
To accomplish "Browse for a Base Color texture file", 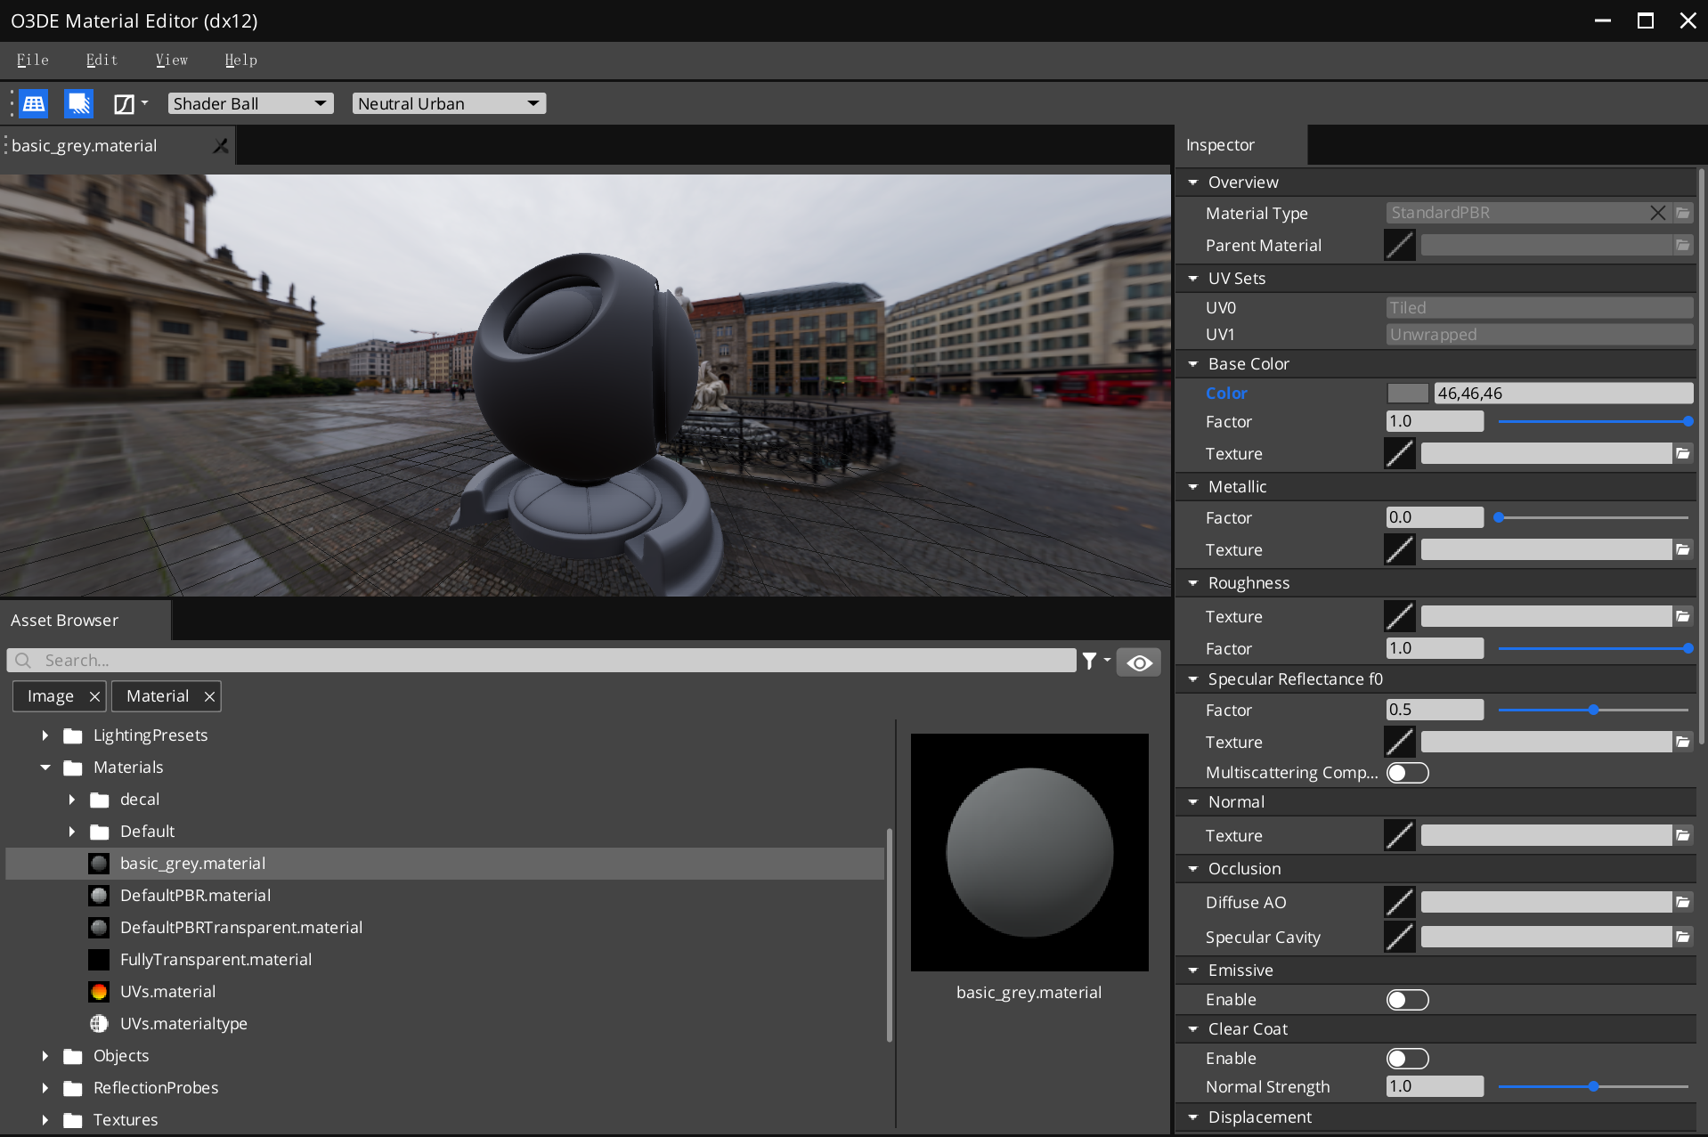I will (1682, 454).
